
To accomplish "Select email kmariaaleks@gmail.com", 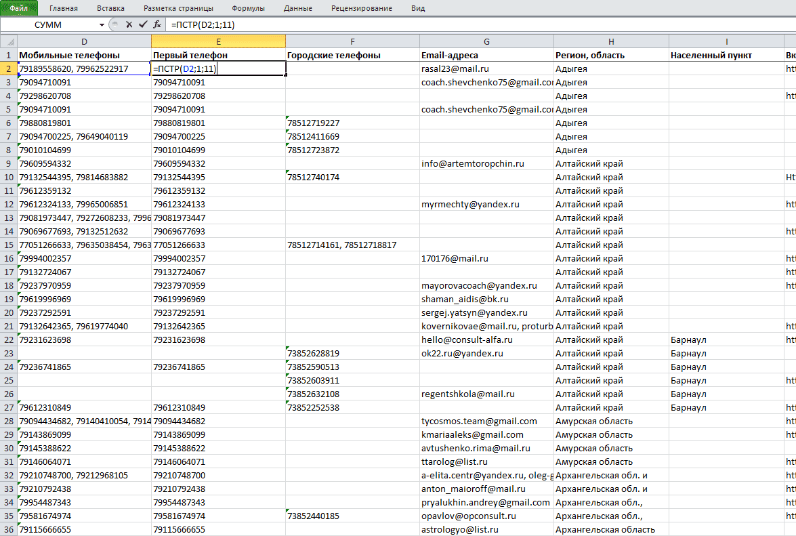I will click(486, 434).
